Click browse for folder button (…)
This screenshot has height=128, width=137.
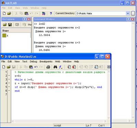click(133, 13)
